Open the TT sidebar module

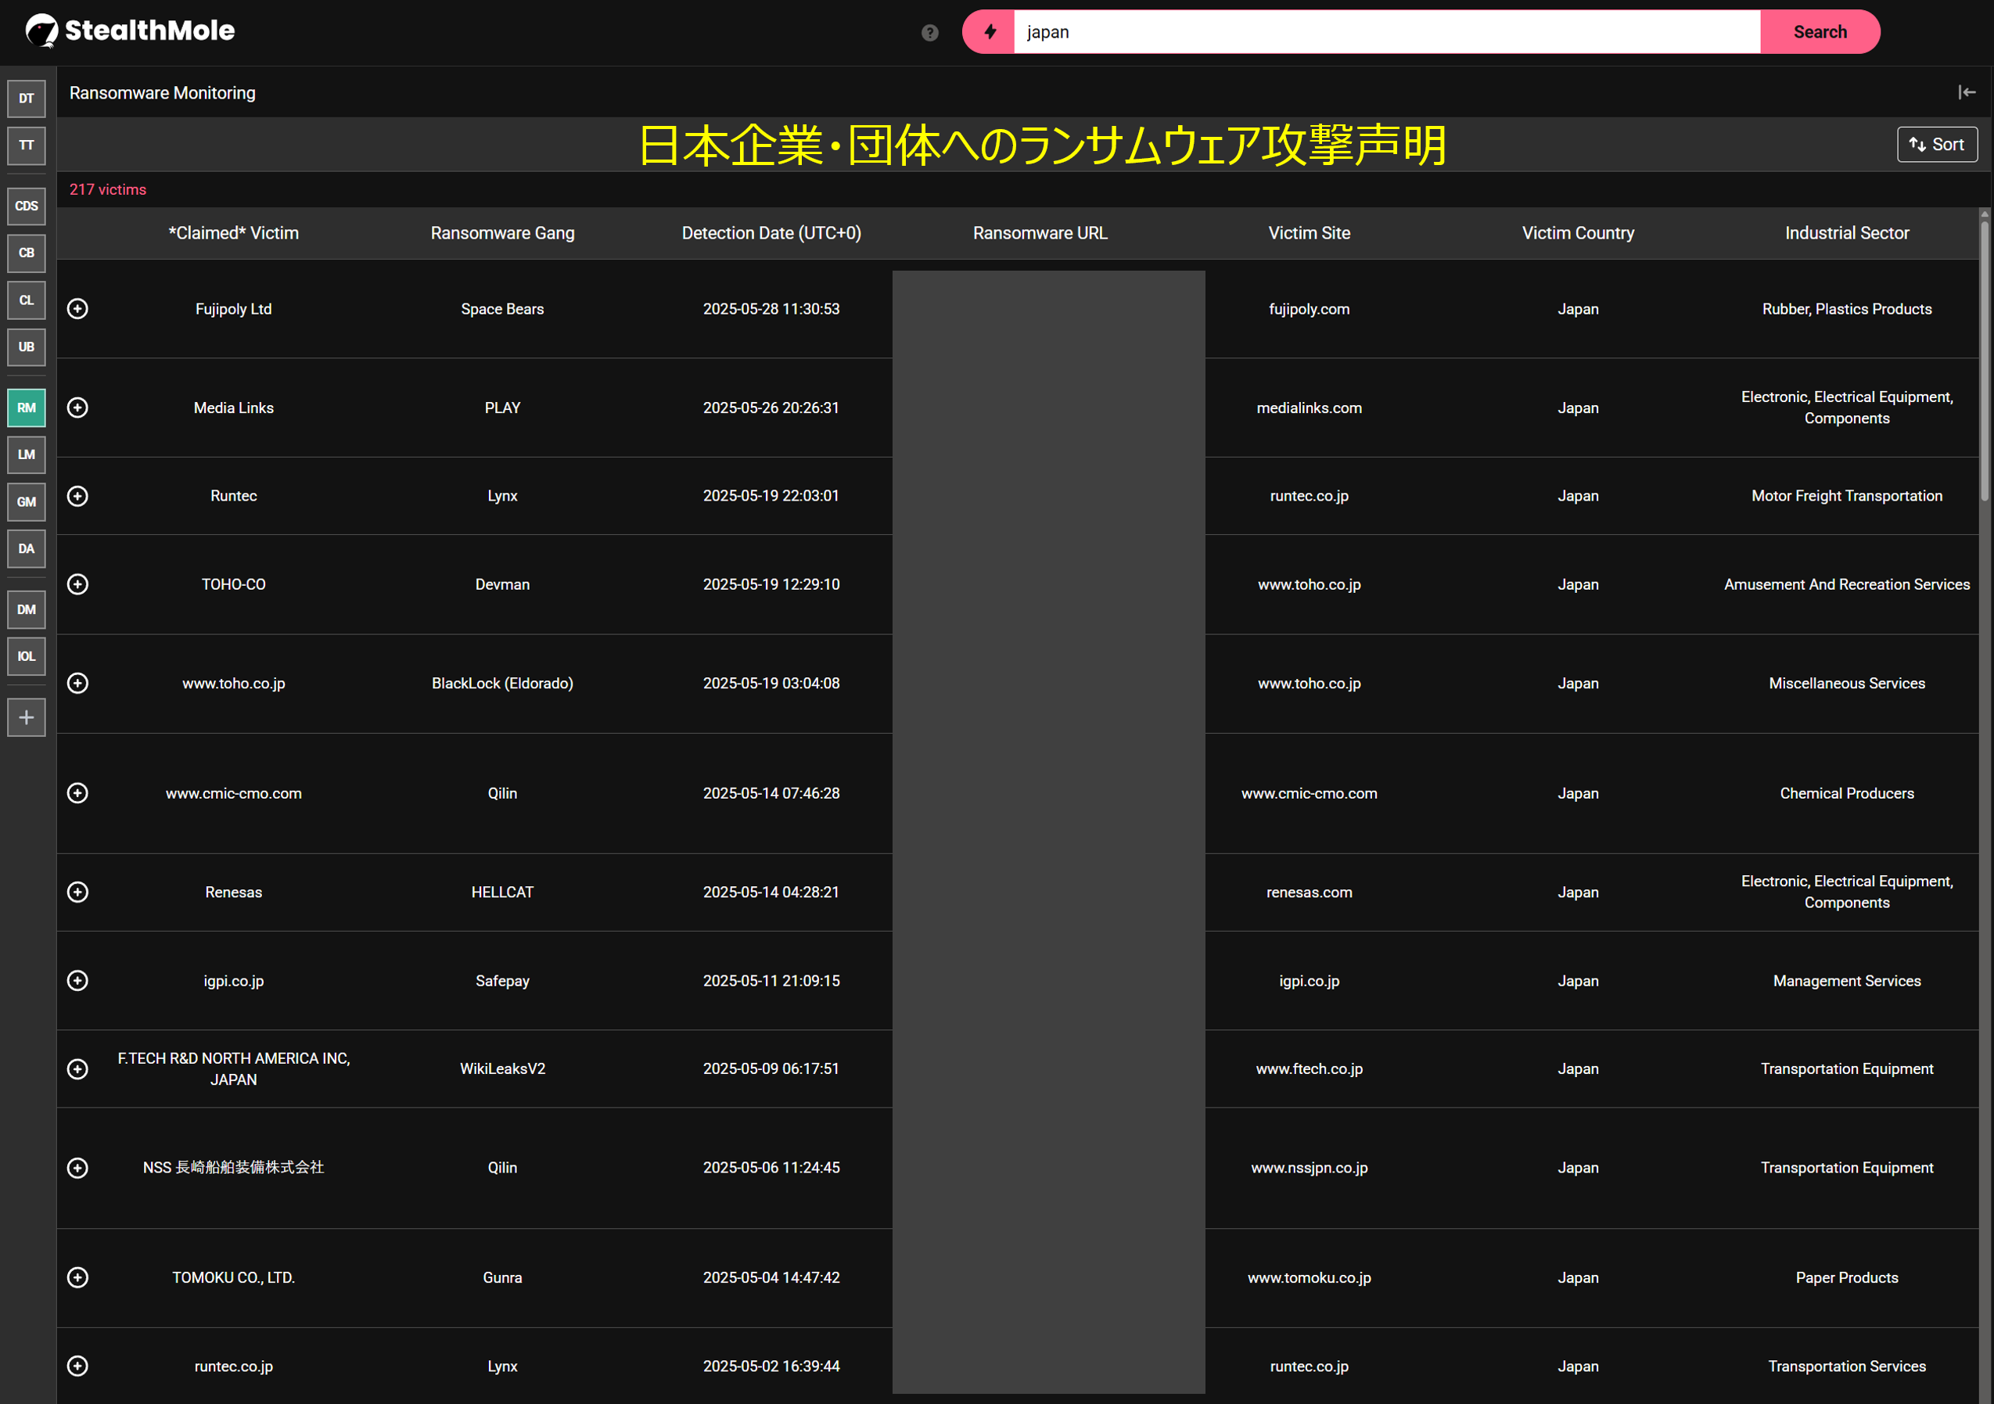[x=26, y=145]
